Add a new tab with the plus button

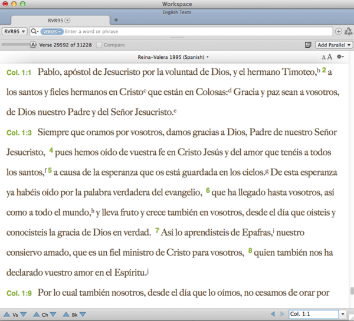(116, 20)
